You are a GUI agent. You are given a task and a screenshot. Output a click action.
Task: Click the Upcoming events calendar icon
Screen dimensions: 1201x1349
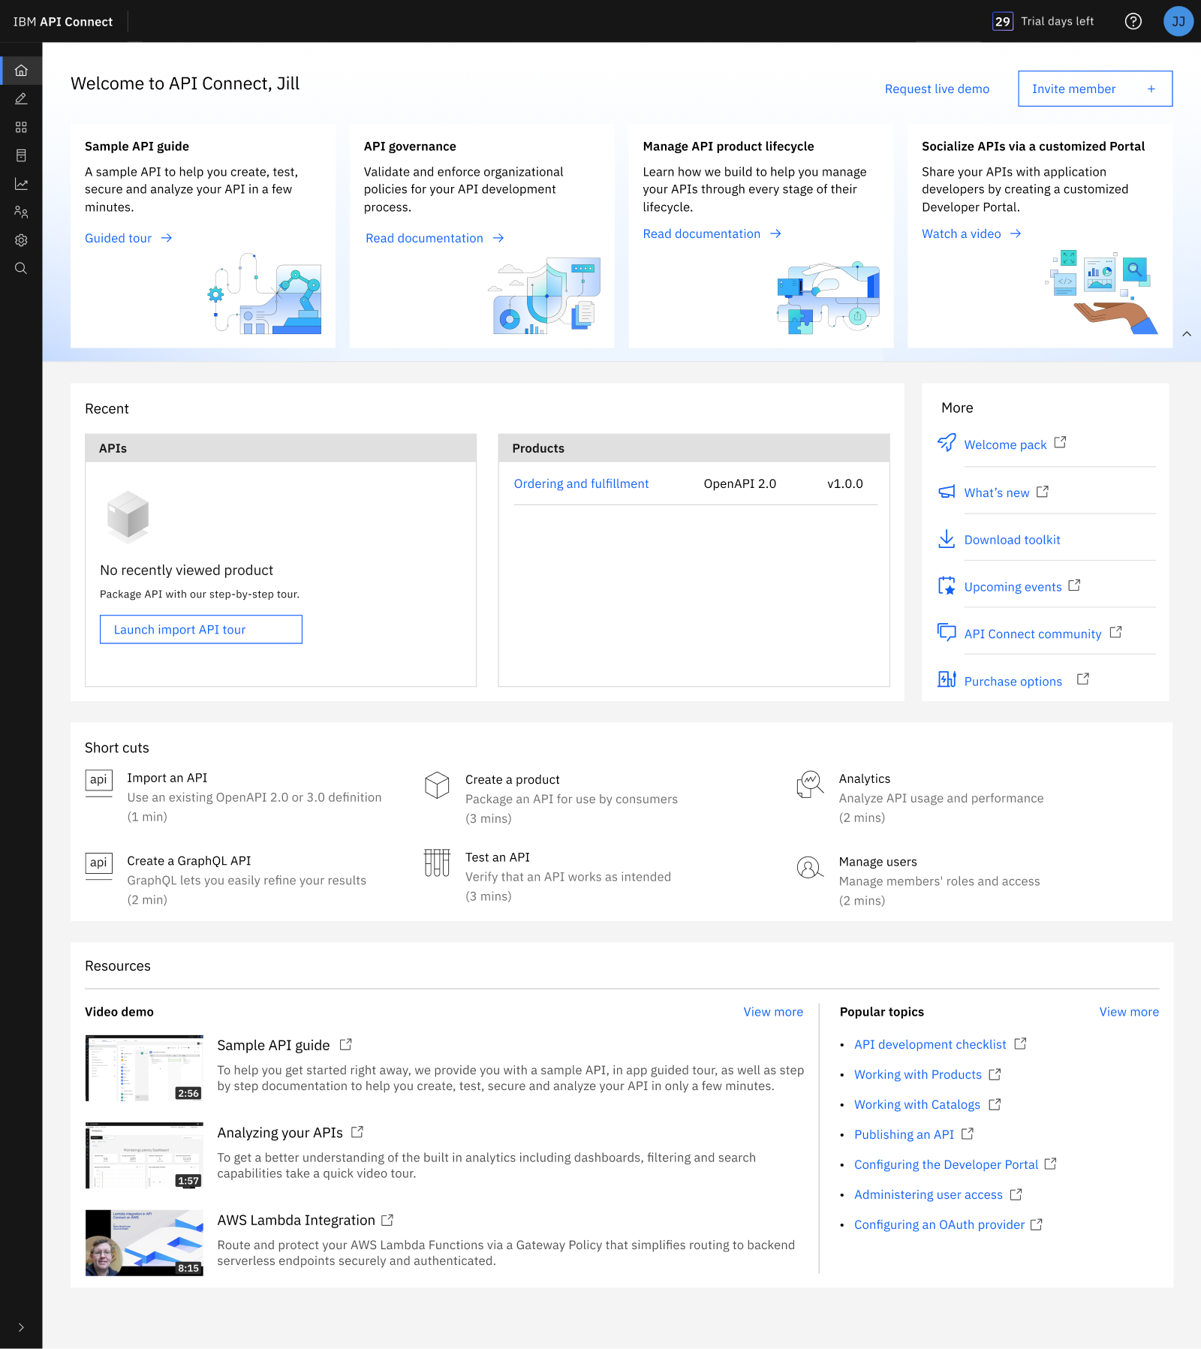click(947, 586)
